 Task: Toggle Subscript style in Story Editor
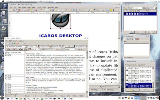point(12,49)
